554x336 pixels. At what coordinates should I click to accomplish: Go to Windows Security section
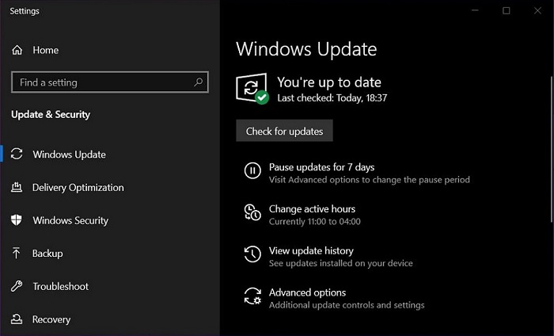click(x=70, y=220)
